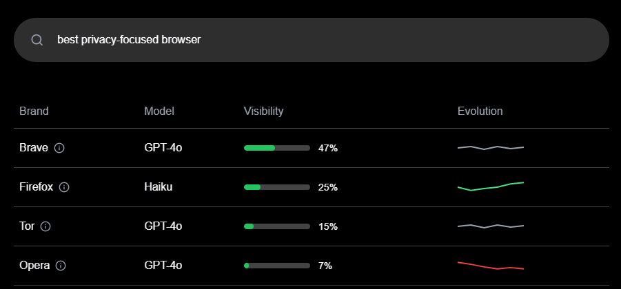Open info icon next to Tor

[45, 226]
